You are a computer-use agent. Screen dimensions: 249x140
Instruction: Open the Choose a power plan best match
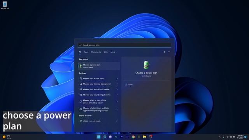tap(99, 66)
